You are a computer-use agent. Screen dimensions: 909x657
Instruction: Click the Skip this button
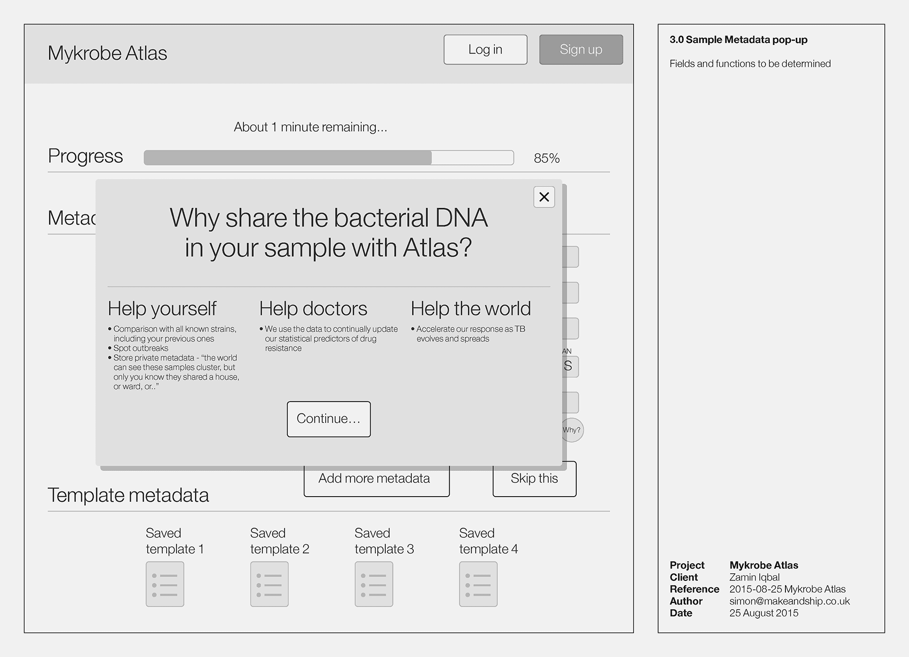point(535,480)
